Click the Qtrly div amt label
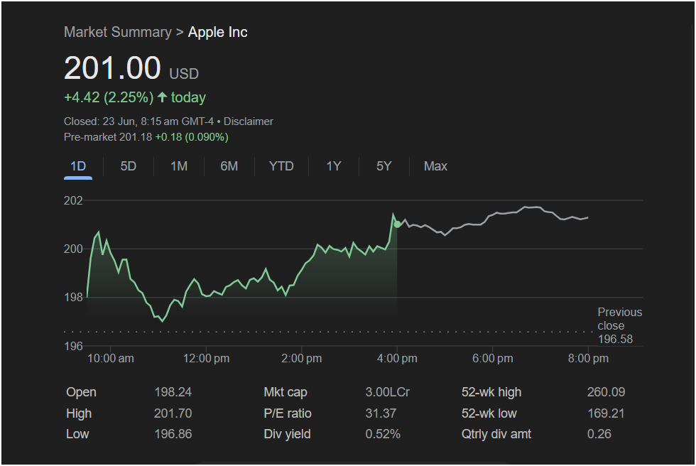 click(x=496, y=434)
